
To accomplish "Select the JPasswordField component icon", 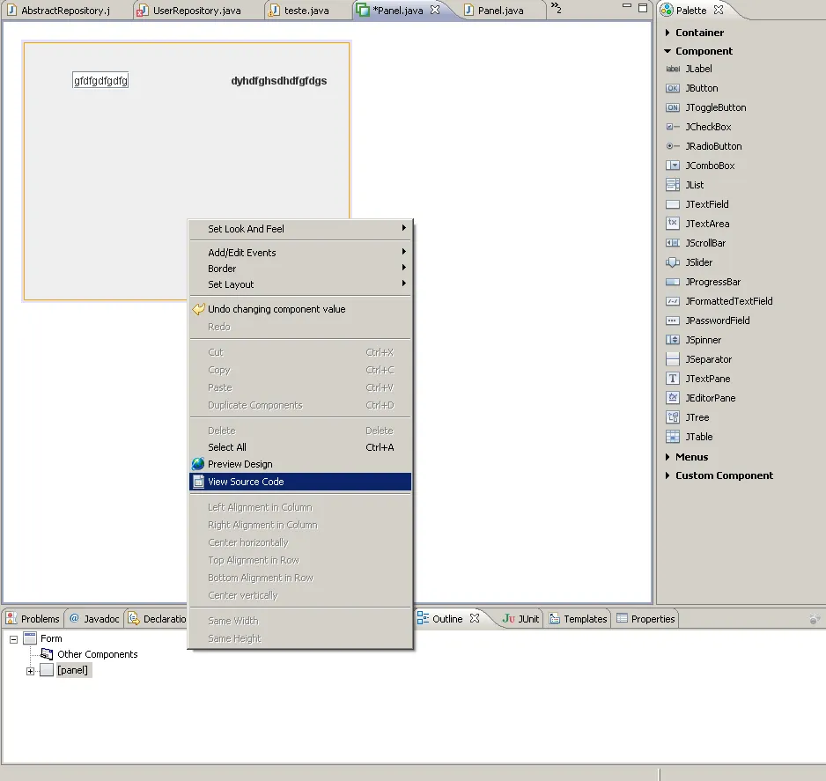I will (x=673, y=321).
